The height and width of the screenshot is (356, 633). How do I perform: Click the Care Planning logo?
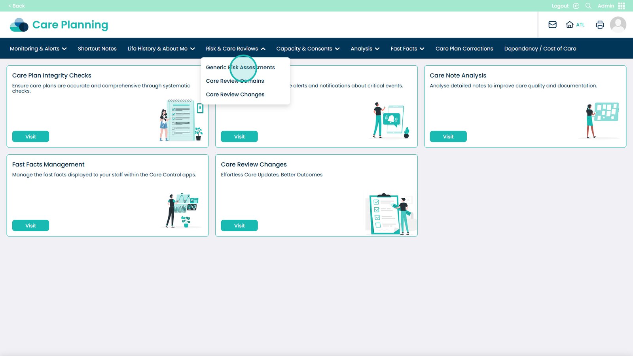click(59, 25)
